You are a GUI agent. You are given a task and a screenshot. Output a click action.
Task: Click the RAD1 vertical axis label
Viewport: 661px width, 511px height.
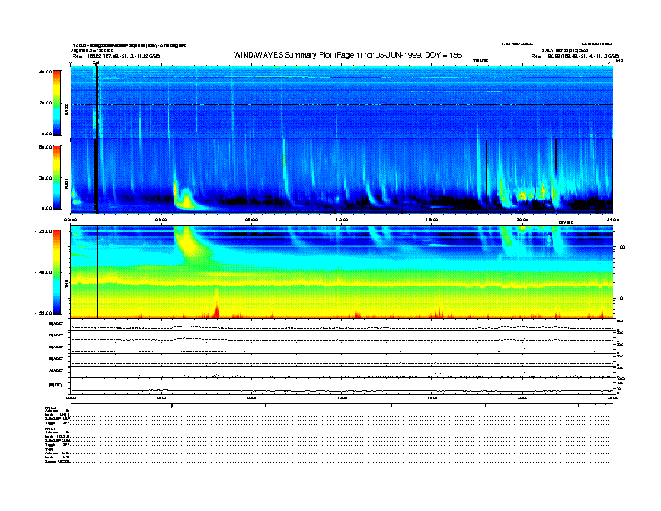[x=66, y=184]
